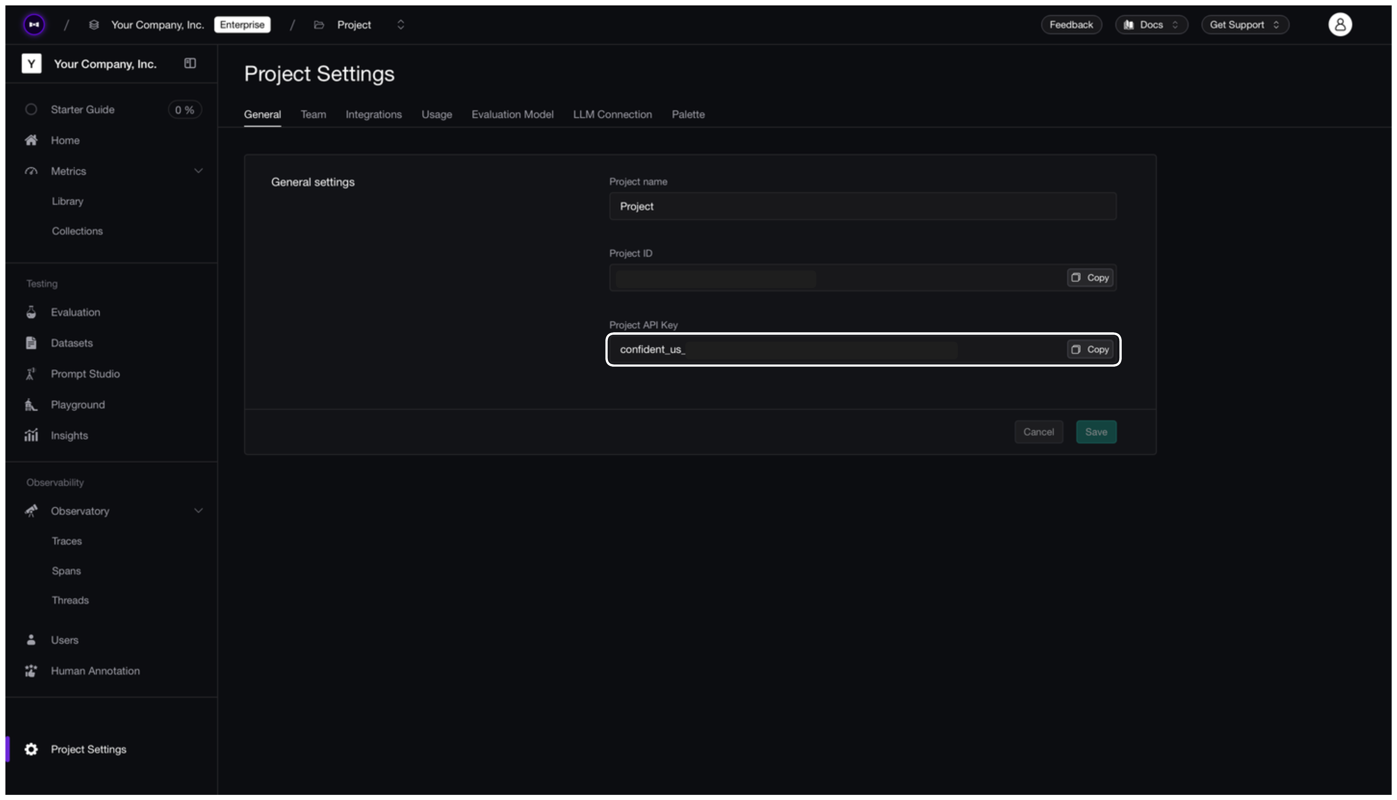
Task: Open the LLM Connection tab
Action: point(612,114)
